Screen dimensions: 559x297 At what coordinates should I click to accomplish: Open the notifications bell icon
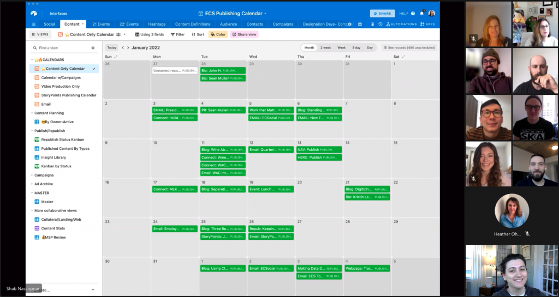(422, 13)
